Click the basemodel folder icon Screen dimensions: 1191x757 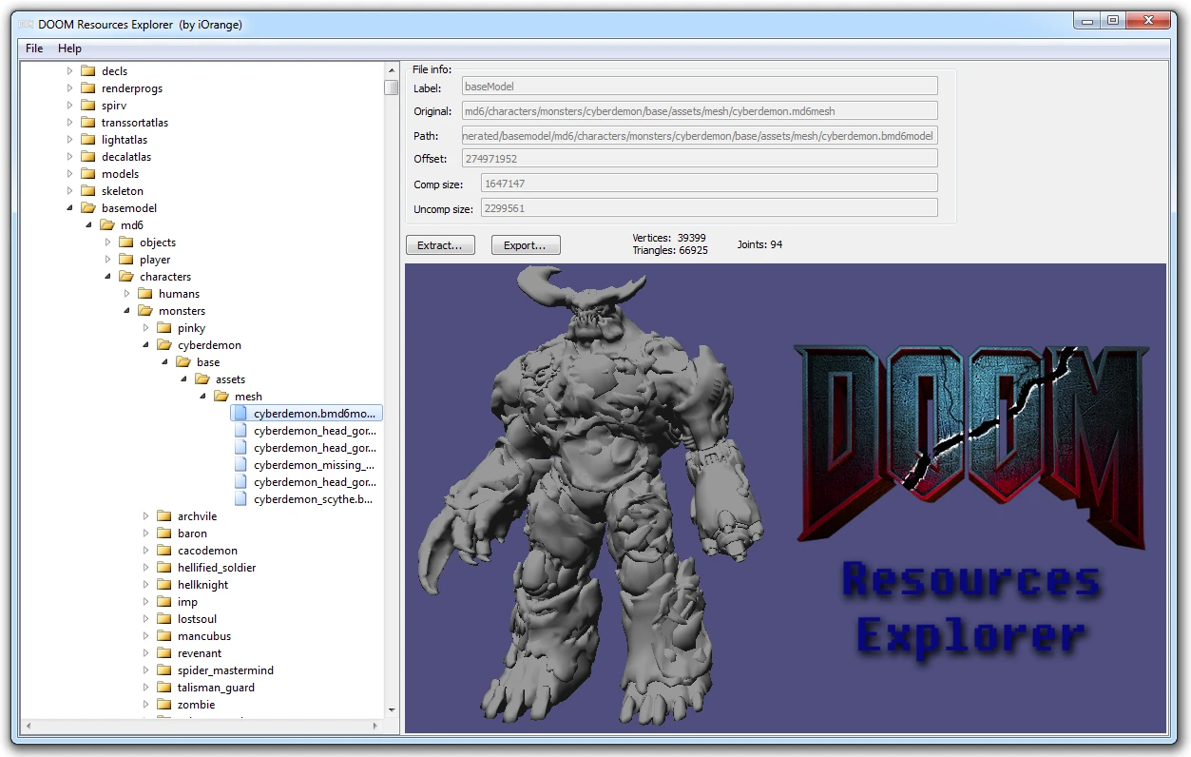[x=88, y=207]
